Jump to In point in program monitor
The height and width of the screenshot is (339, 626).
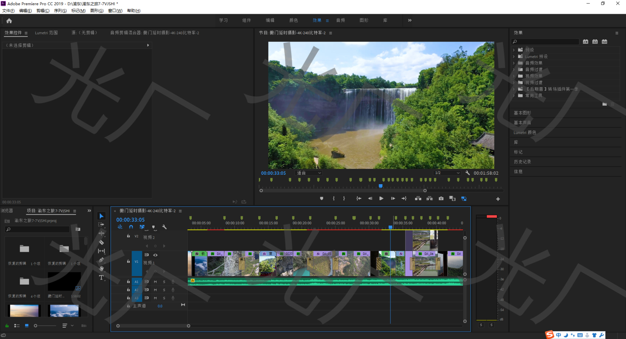(x=359, y=199)
